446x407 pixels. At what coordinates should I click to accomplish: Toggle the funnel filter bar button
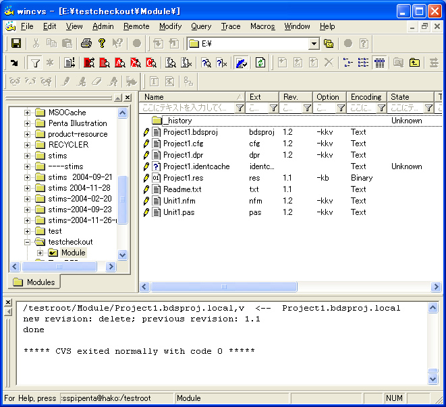click(34, 63)
